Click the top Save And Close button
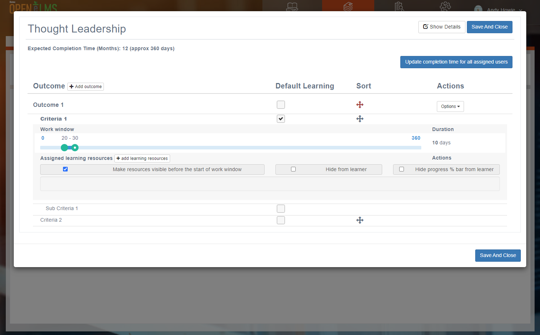540x335 pixels. point(490,27)
